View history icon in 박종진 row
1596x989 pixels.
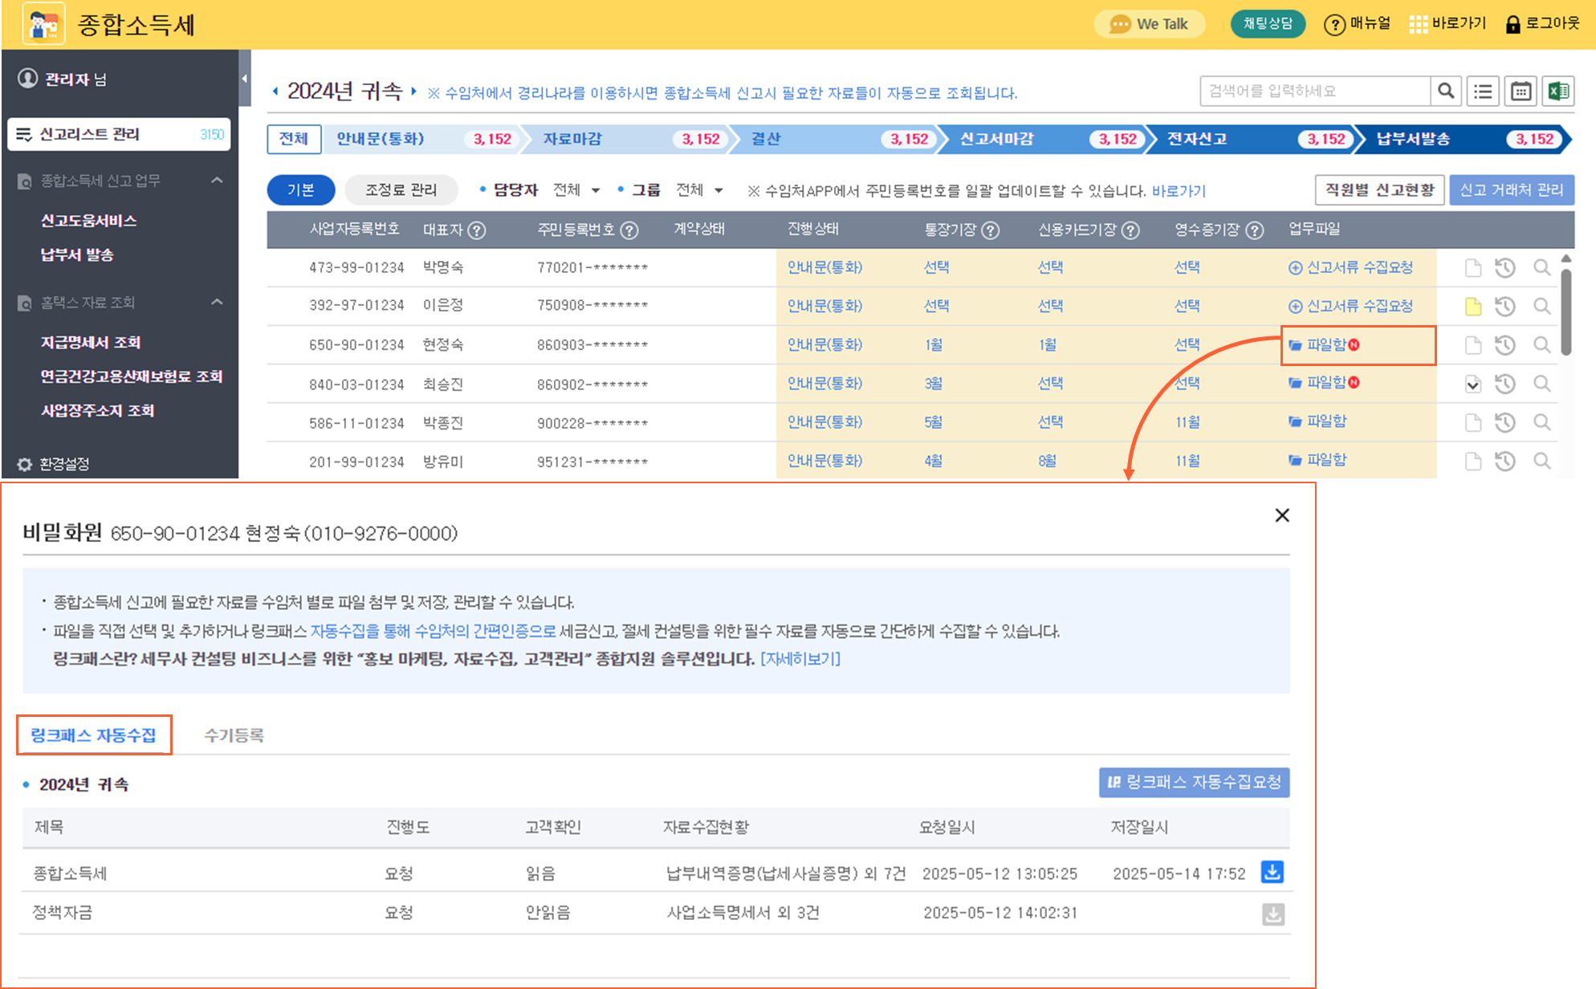1505,422
